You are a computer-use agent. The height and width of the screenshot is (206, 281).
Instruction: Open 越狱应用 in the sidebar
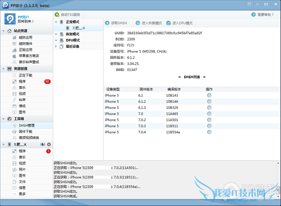click(x=26, y=37)
